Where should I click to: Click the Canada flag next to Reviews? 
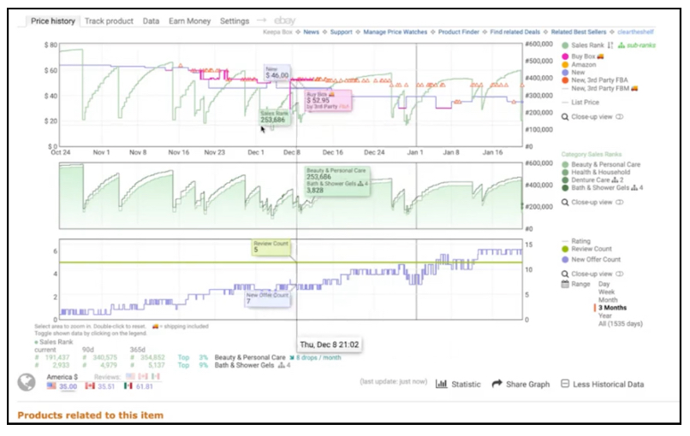click(x=143, y=377)
